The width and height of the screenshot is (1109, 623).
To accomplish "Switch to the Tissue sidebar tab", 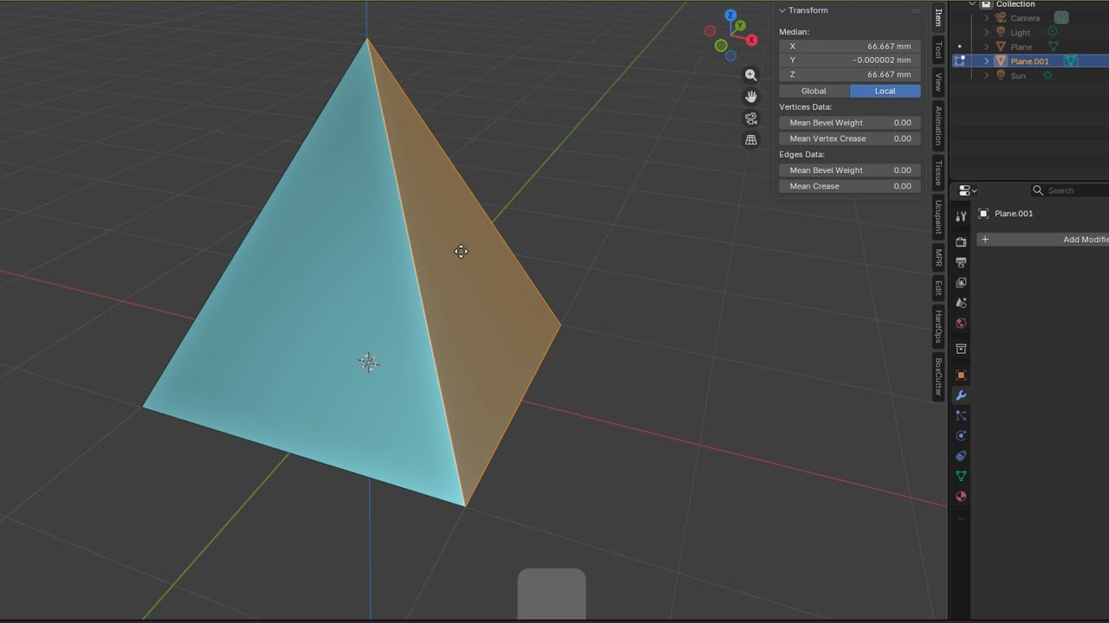I will point(938,173).
